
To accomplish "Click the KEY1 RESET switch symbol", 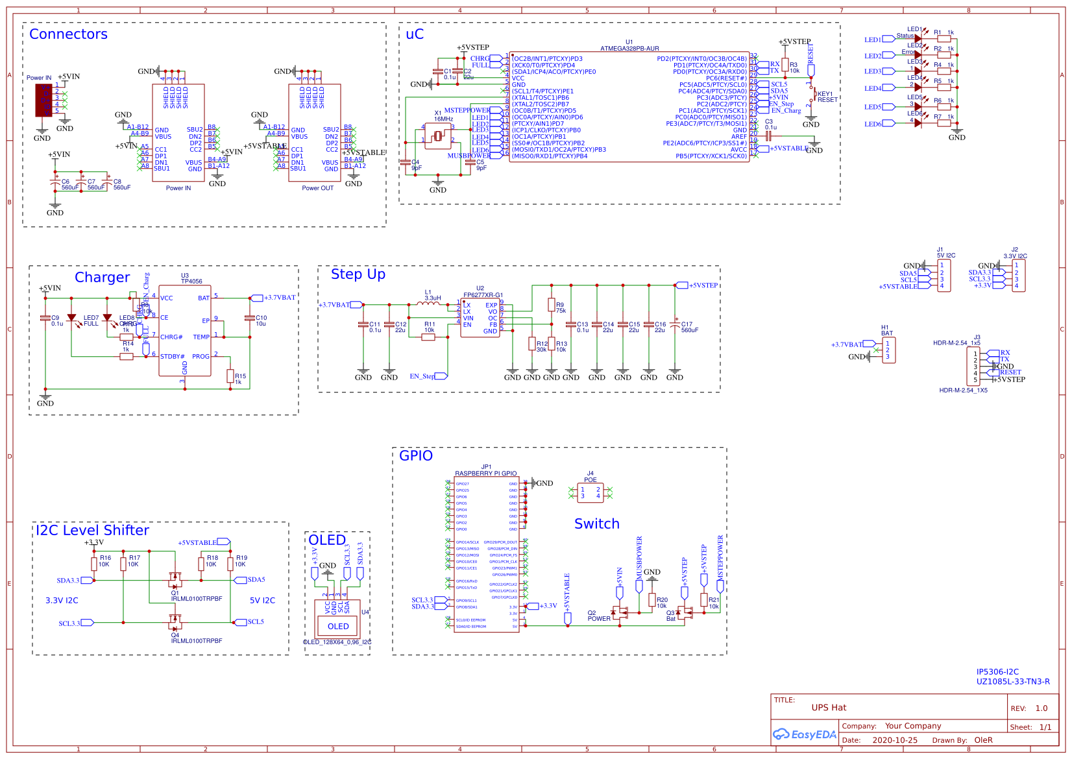I will (x=811, y=95).
